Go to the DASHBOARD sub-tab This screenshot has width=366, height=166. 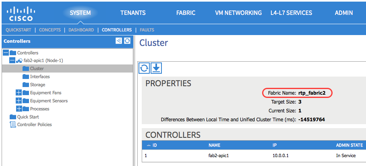tap(81, 30)
